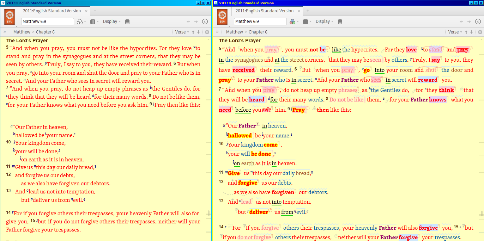Click the Matthew 6:9 verse field, left window
484x241 pixels.
click(48, 21)
